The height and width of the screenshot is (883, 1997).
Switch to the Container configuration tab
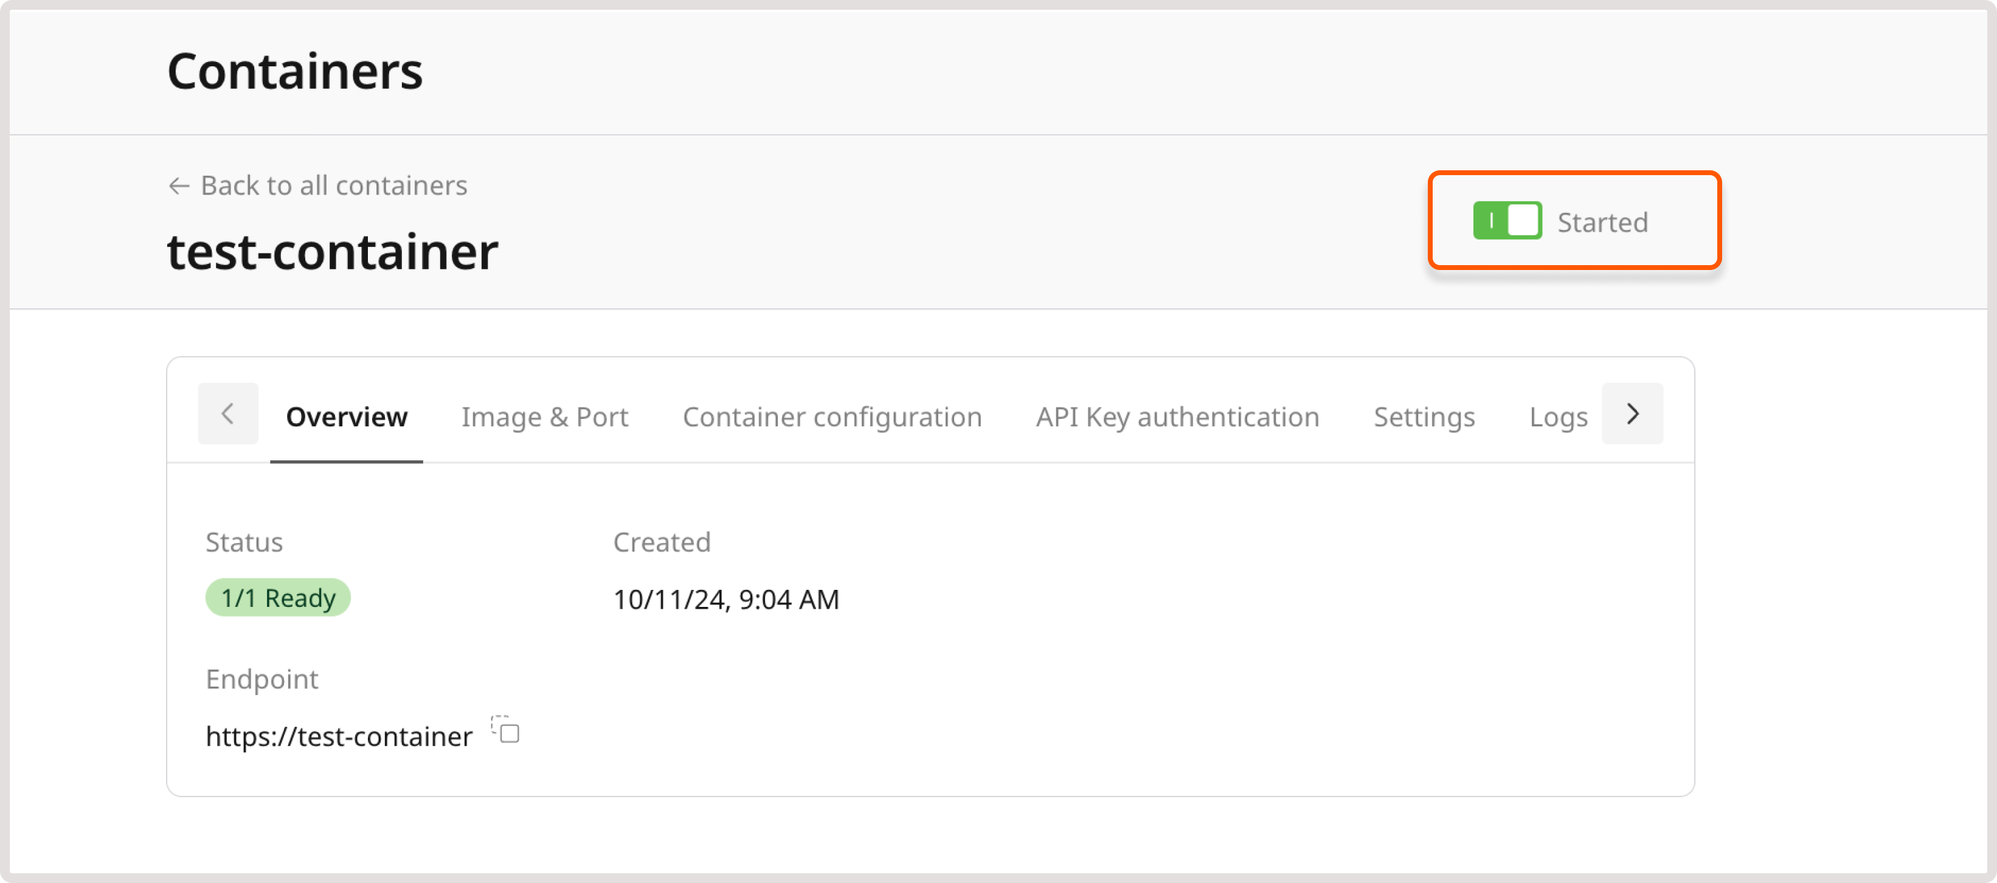pos(832,417)
